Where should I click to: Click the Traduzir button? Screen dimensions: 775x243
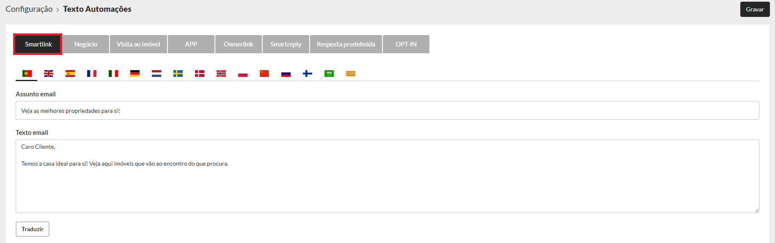33,229
